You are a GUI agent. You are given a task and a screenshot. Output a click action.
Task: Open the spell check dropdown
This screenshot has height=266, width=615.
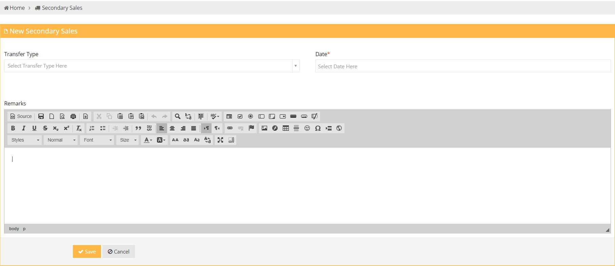(215, 116)
